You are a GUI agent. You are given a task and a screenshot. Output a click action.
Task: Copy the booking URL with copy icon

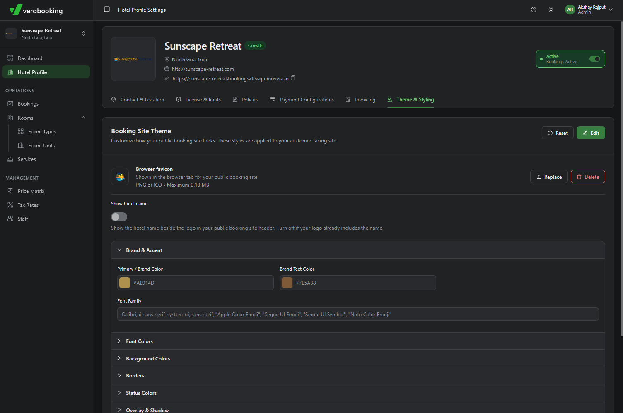coord(293,78)
